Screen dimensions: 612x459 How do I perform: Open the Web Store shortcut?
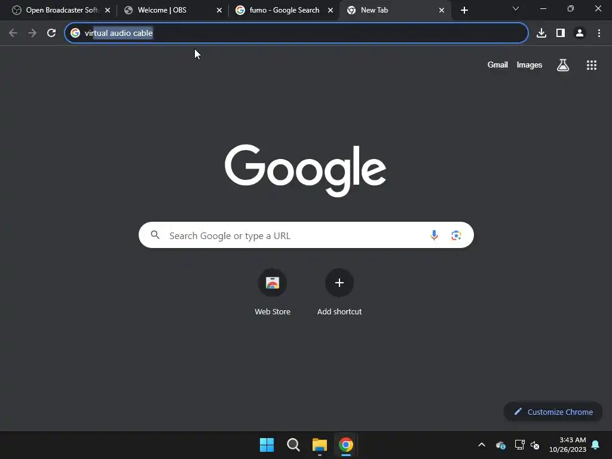point(273,292)
